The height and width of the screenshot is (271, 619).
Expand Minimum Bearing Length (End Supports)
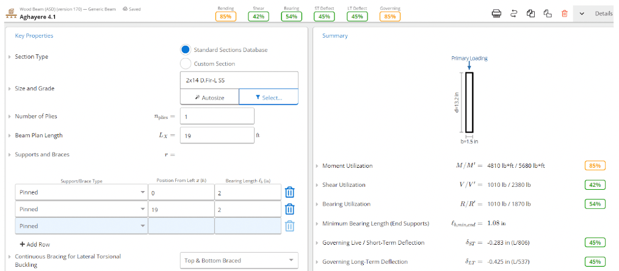click(x=317, y=223)
